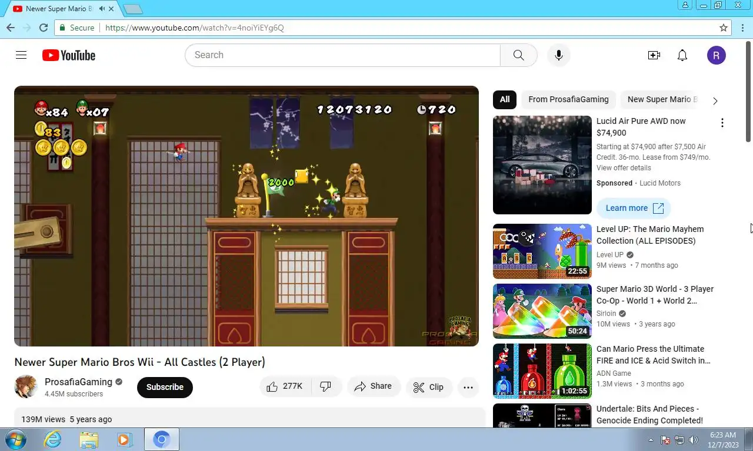Image resolution: width=753 pixels, height=451 pixels.
Task: Open the Undertale Bits And Pieces video title
Action: 649,415
